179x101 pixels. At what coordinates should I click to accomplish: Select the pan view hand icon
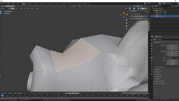(x=126, y=23)
